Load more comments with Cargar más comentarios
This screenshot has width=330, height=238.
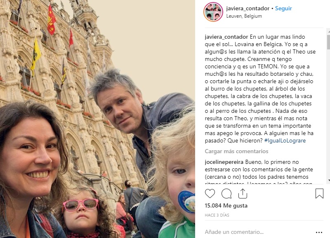coord(236,151)
